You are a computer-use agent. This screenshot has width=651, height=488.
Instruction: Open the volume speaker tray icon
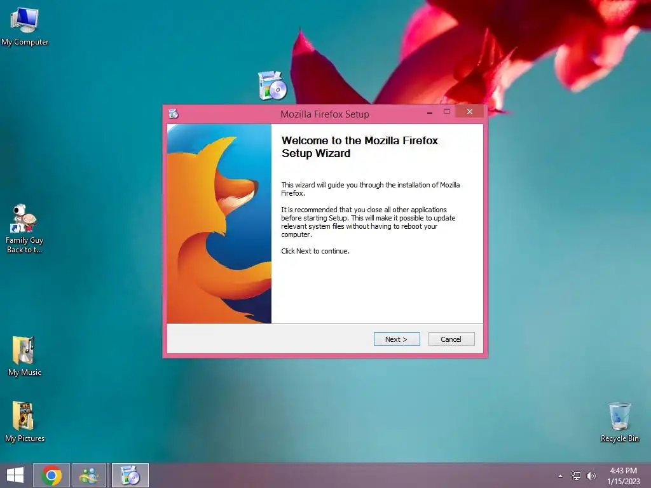(591, 475)
